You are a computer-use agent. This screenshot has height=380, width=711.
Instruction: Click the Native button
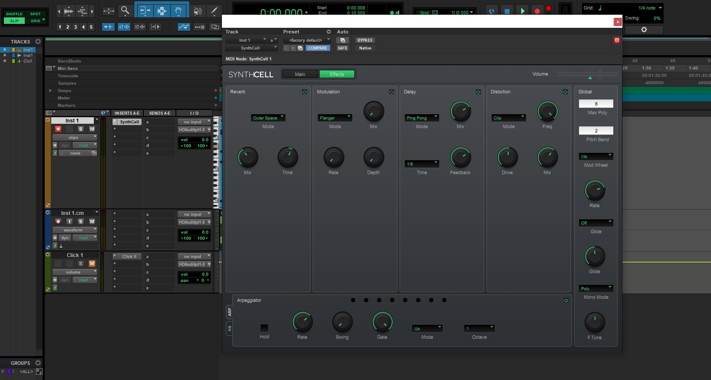click(x=365, y=48)
